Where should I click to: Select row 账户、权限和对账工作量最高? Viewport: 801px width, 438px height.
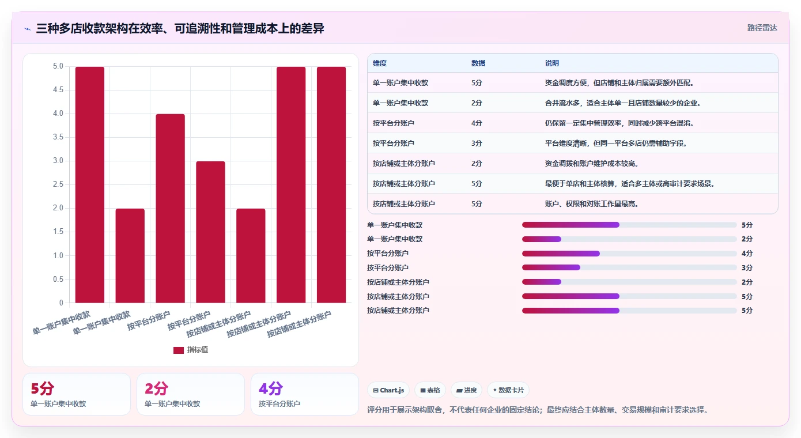pos(572,204)
